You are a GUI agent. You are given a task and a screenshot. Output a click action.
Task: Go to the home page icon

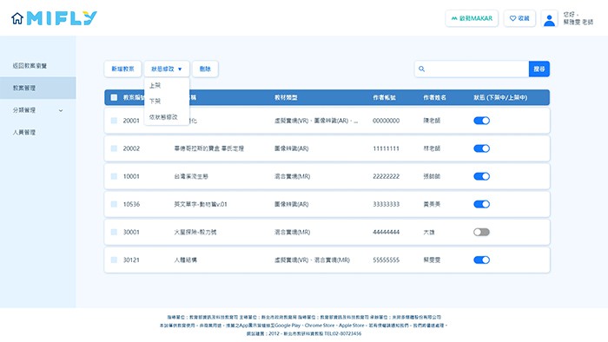coord(17,18)
